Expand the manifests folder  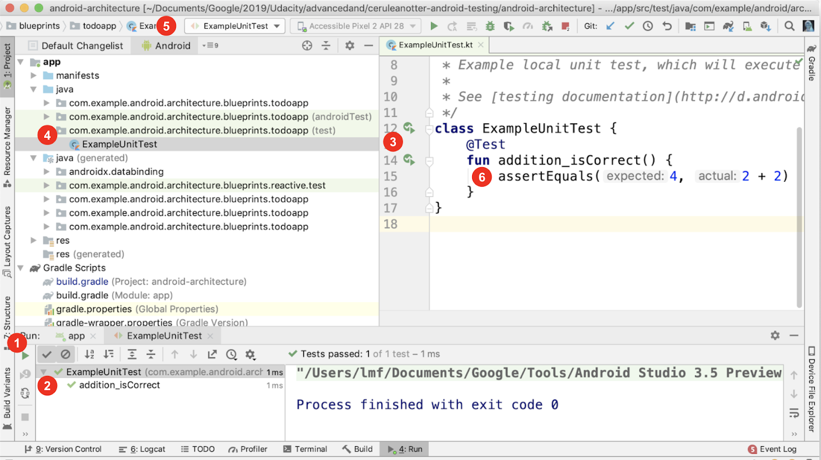[x=34, y=75]
